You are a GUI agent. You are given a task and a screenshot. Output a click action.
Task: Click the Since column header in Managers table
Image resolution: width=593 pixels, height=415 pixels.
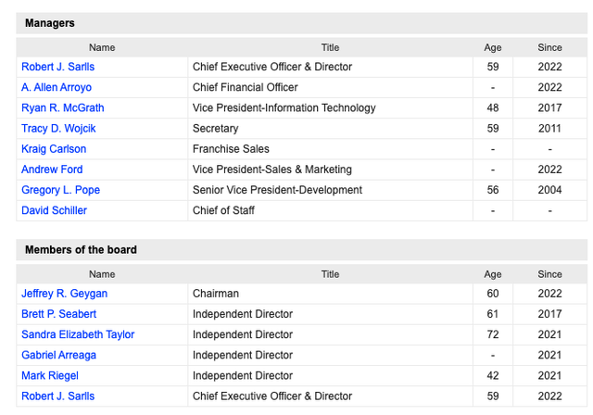coord(549,47)
